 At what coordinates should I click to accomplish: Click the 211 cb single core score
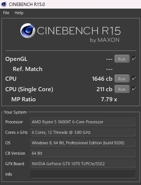tap(104, 89)
